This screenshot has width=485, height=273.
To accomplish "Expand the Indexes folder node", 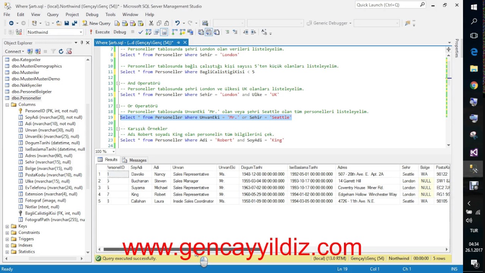I will (7, 246).
